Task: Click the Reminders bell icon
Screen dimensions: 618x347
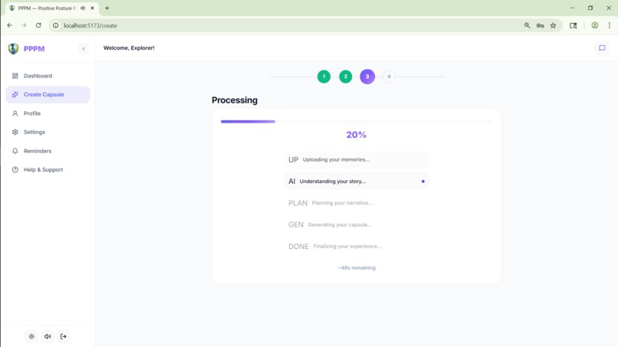Action: coord(15,151)
